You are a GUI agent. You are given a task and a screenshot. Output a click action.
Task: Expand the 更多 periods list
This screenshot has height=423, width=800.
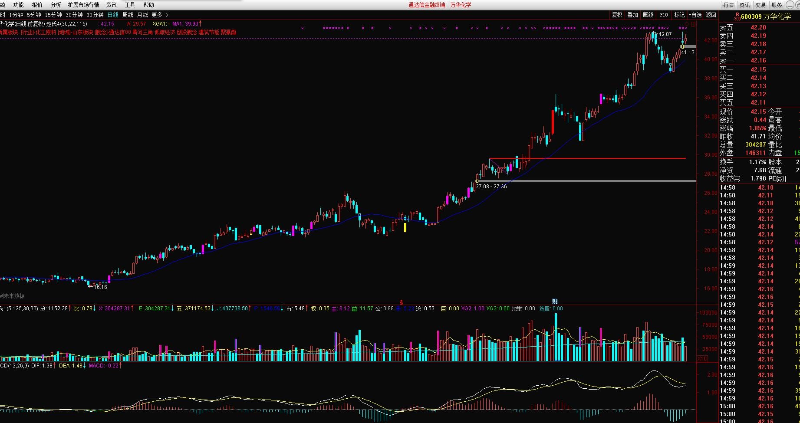[160, 15]
